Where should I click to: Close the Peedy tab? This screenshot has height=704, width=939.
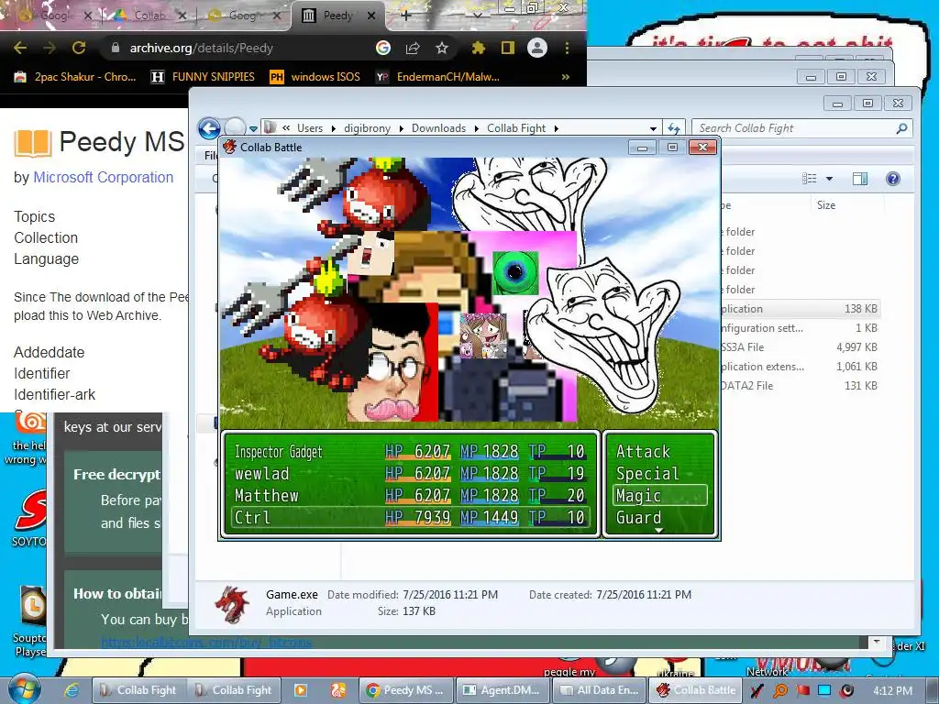tap(371, 16)
